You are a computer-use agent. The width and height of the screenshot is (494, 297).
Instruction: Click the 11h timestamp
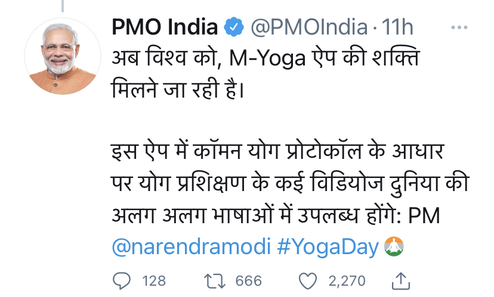click(399, 27)
